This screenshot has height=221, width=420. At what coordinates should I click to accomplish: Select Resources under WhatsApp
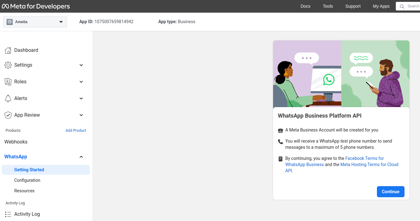coord(24,191)
